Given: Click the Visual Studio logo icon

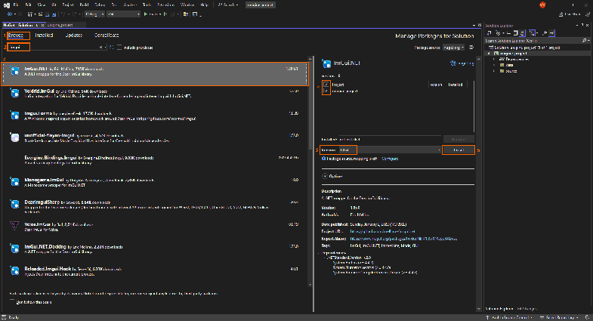Looking at the screenshot, I should click(x=7, y=5).
